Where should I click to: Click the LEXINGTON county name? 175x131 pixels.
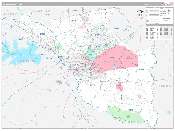click(x=27, y=61)
